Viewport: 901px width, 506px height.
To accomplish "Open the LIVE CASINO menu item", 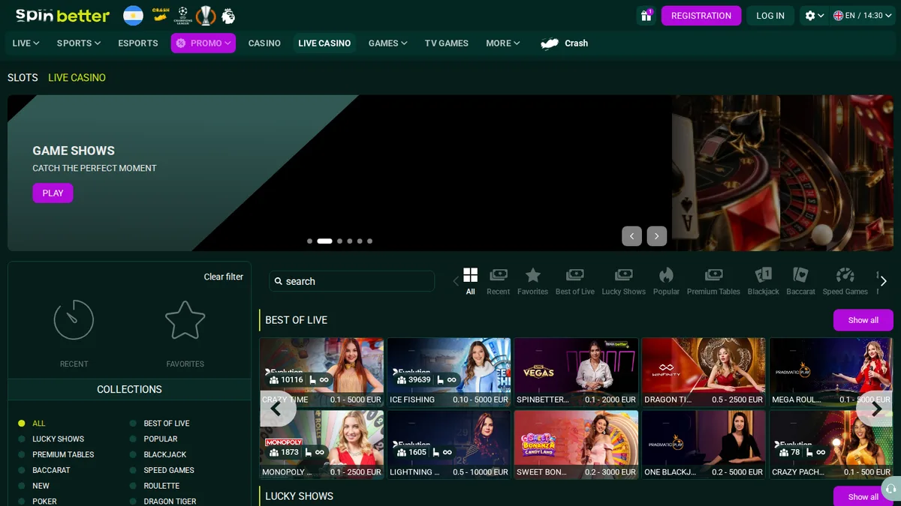I will click(x=324, y=43).
